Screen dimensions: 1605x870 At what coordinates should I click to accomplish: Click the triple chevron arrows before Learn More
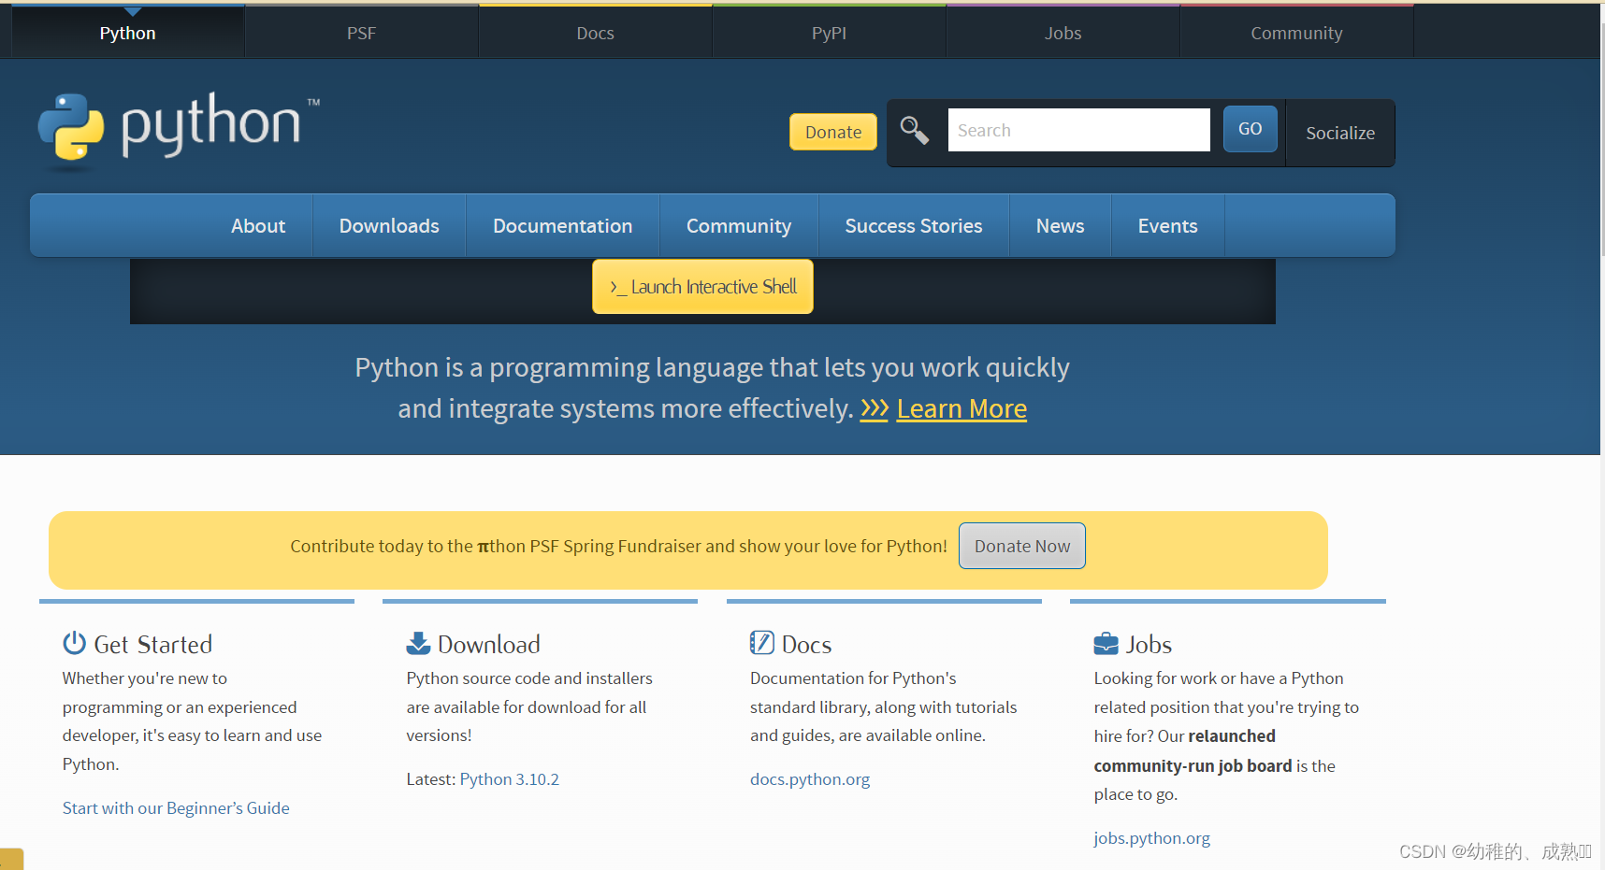(874, 409)
